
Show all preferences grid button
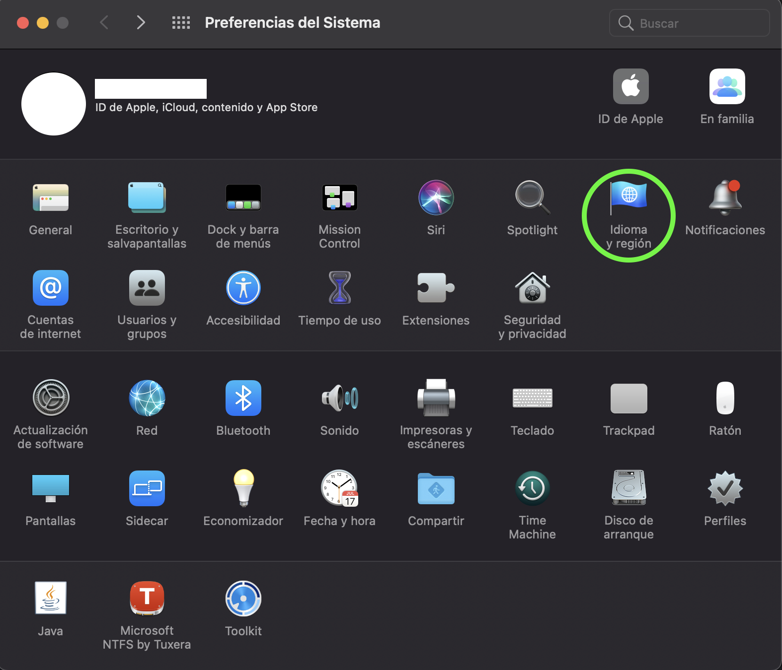(x=181, y=23)
